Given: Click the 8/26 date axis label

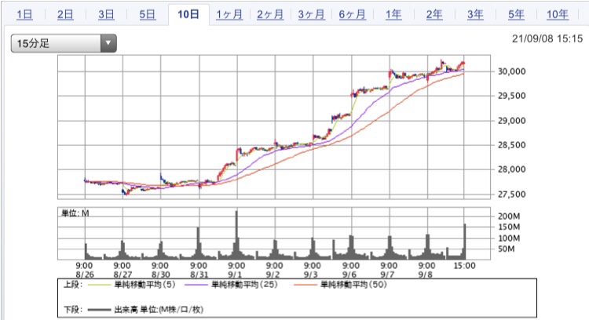Looking at the screenshot, I should click(x=85, y=275).
